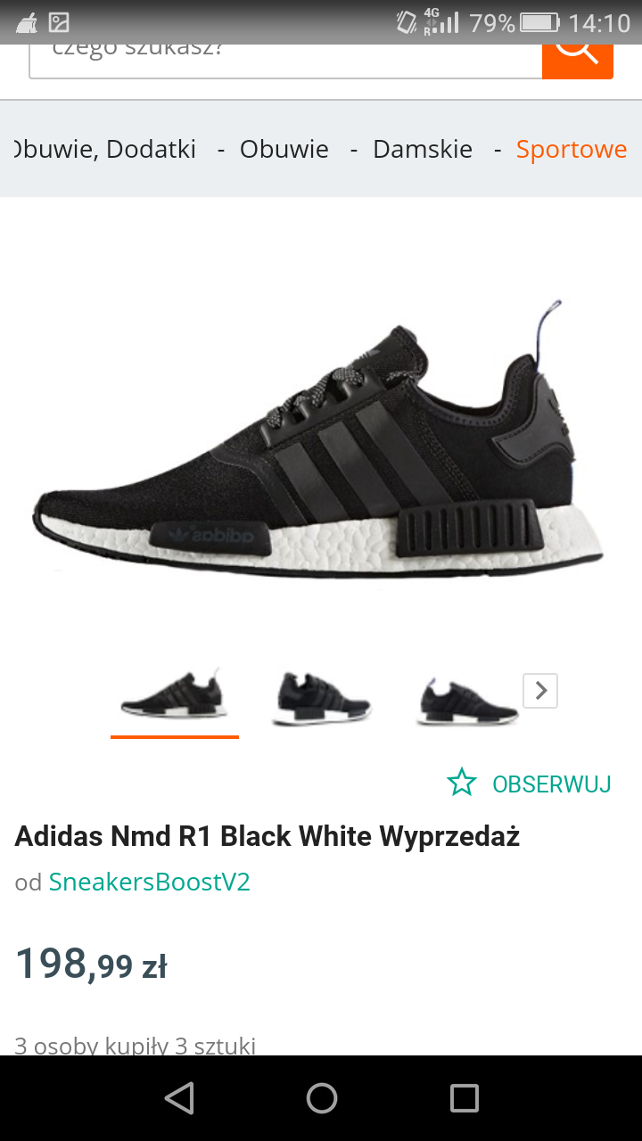The height and width of the screenshot is (1141, 642).
Task: Open the Sportowe category breadcrumb
Action: coord(572,149)
